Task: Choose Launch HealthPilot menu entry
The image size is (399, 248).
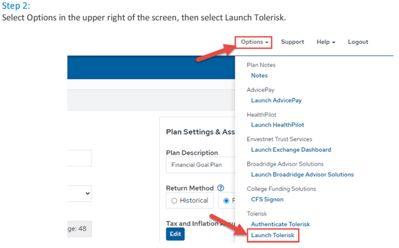Action: [277, 124]
